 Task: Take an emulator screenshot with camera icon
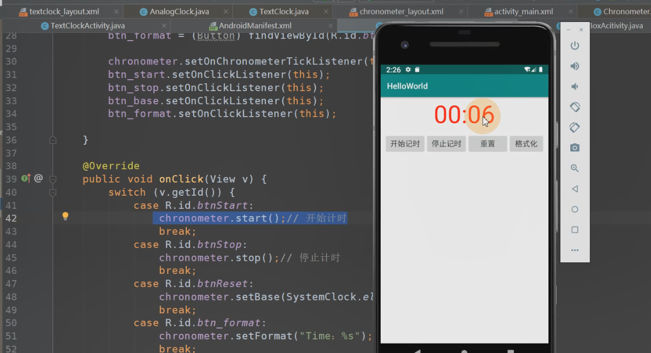[574, 148]
